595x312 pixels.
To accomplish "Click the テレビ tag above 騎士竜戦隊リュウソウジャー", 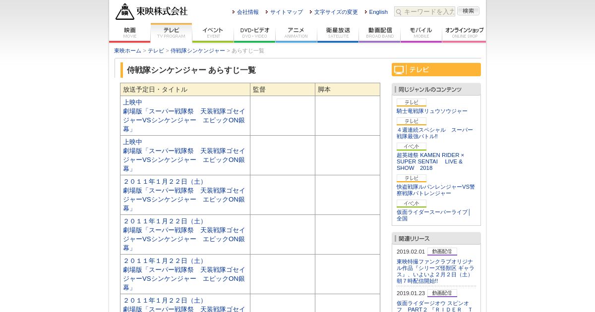I will [412, 103].
